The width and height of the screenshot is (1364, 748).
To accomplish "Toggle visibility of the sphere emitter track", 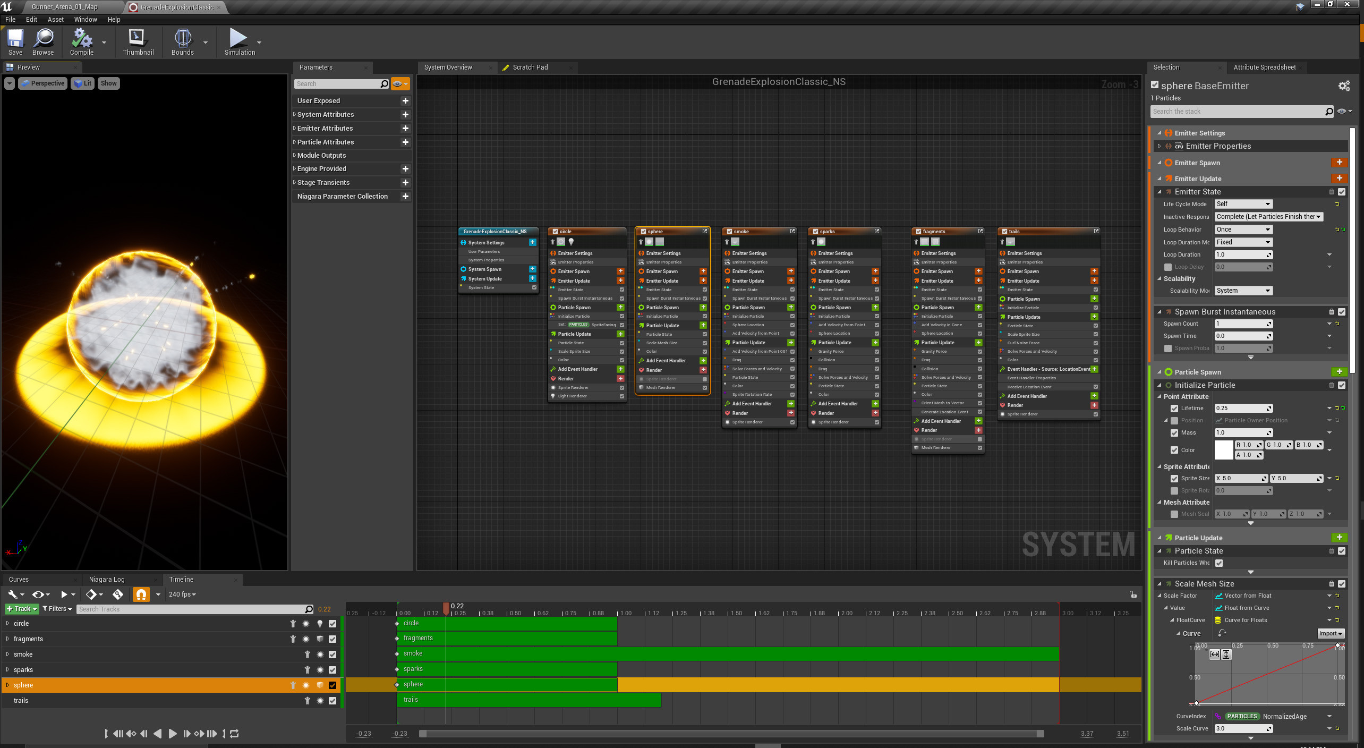I will point(334,684).
